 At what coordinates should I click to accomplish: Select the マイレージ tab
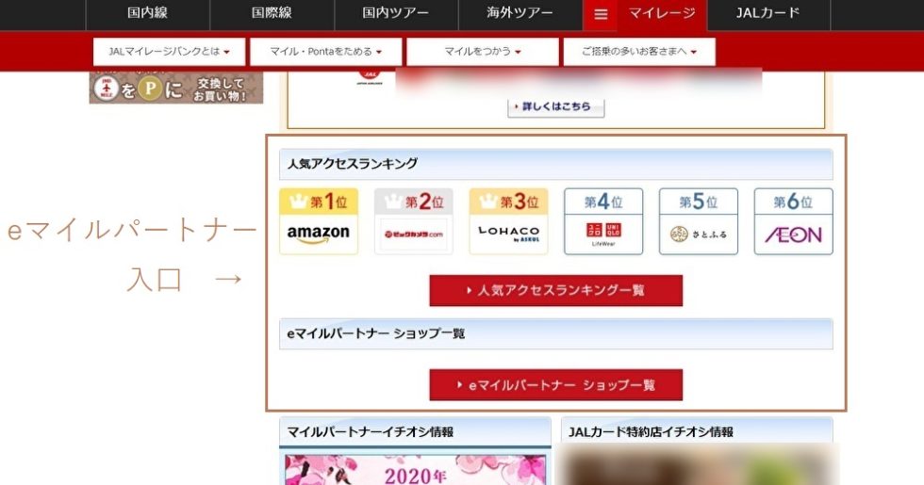[x=662, y=13]
